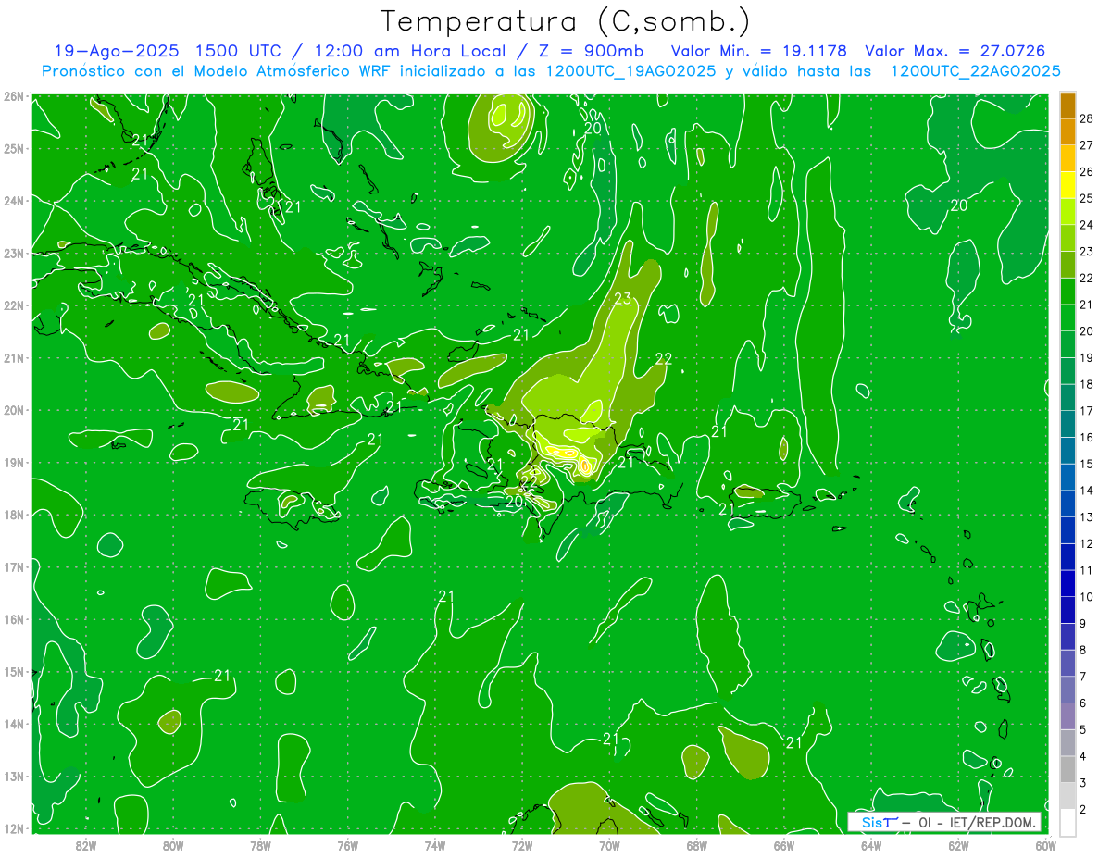Click the "62W" longitude axis label
Image resolution: width=1111 pixels, height=858 pixels.
[x=958, y=845]
